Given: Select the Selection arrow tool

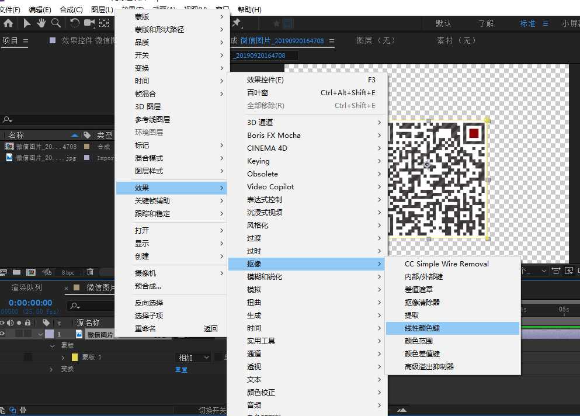Looking at the screenshot, I should point(27,23).
